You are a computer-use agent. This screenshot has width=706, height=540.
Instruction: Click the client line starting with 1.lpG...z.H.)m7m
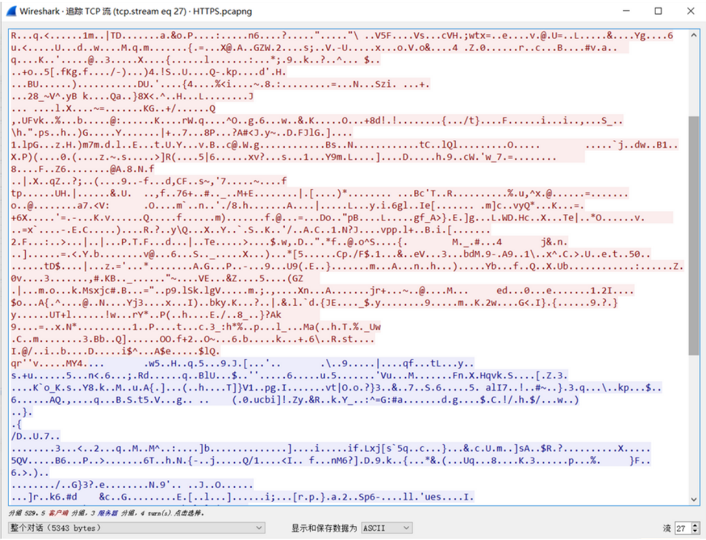[345, 145]
